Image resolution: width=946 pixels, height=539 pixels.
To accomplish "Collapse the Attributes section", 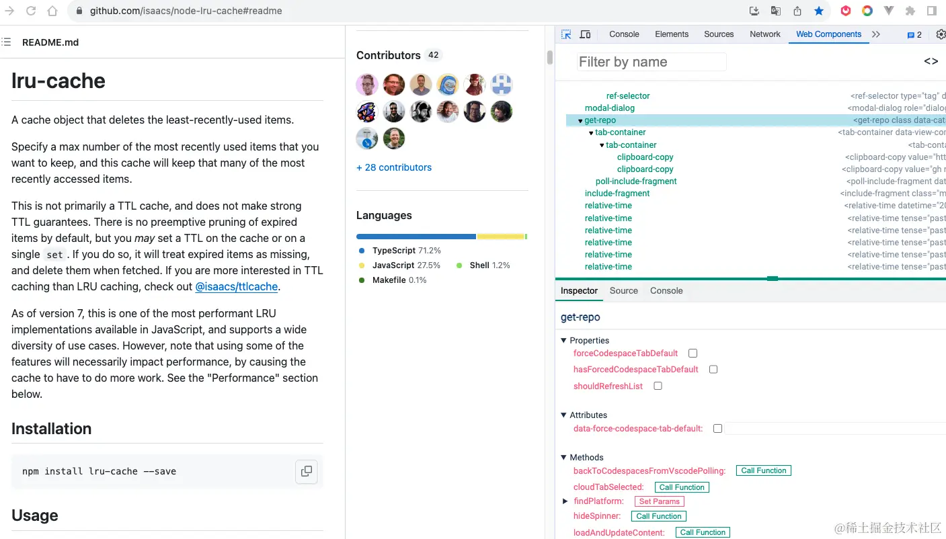I will point(563,415).
